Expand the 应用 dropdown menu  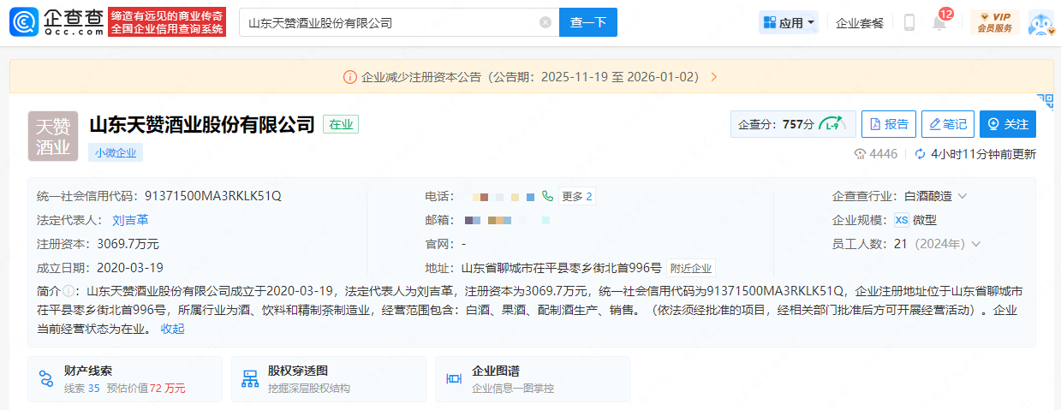click(789, 23)
